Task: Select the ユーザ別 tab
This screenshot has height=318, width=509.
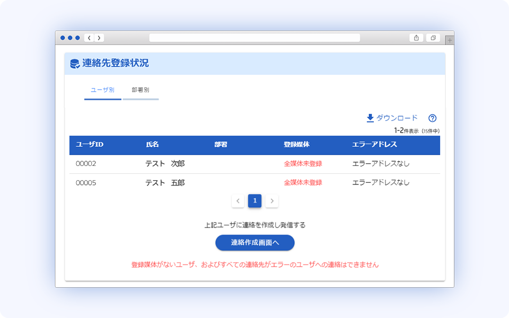Action: [x=102, y=89]
